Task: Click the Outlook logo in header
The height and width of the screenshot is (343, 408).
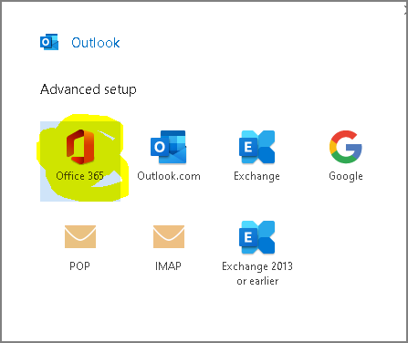Action: (49, 42)
